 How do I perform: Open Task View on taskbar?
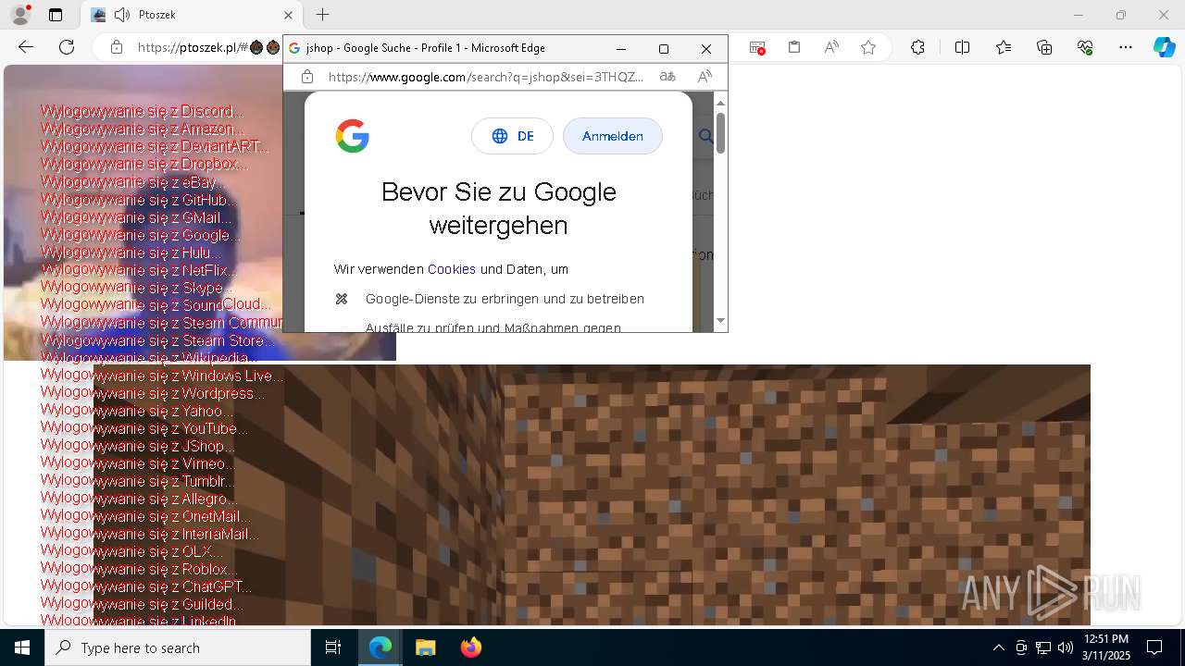[x=333, y=647]
